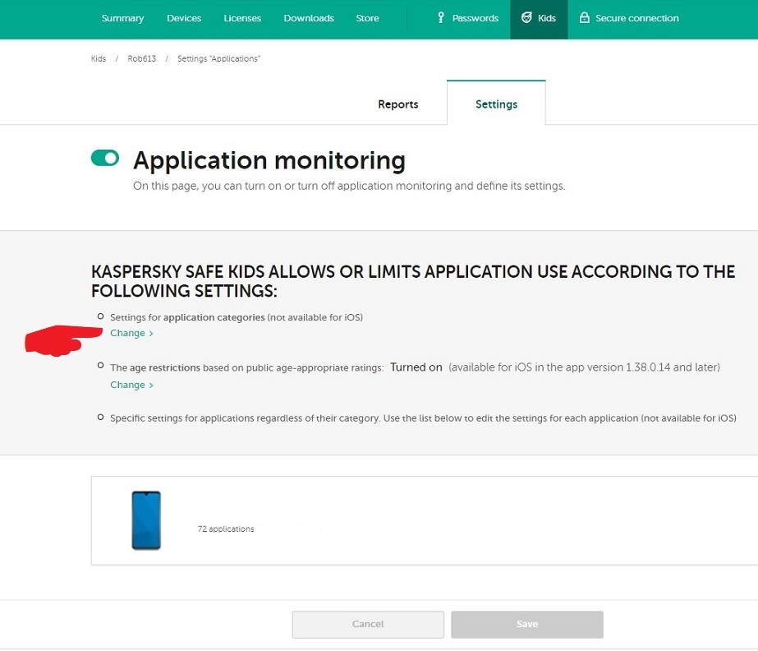Click the key icon beside Passwords
Viewport: 758px width, 651px height.
tap(440, 18)
